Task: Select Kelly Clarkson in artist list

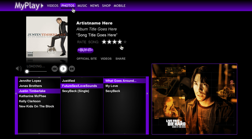Action: tap(39, 101)
